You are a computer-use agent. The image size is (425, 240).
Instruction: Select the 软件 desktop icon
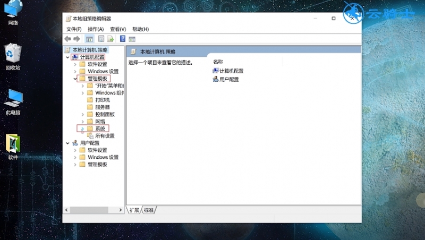pyautogui.click(x=13, y=146)
